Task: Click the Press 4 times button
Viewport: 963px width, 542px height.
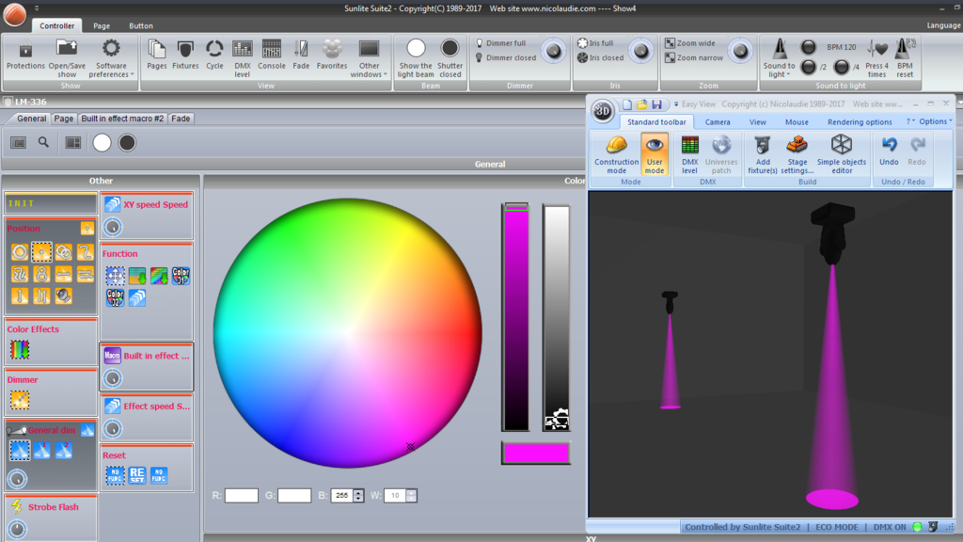Action: tap(876, 57)
